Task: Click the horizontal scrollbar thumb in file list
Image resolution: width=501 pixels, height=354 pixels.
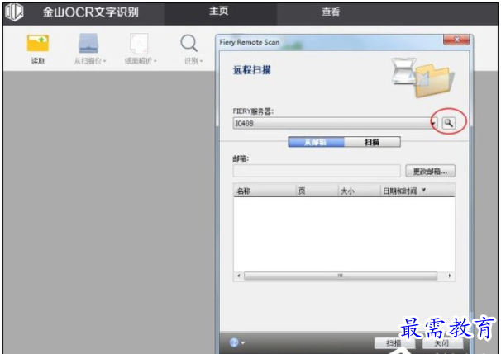Action: coord(341,276)
